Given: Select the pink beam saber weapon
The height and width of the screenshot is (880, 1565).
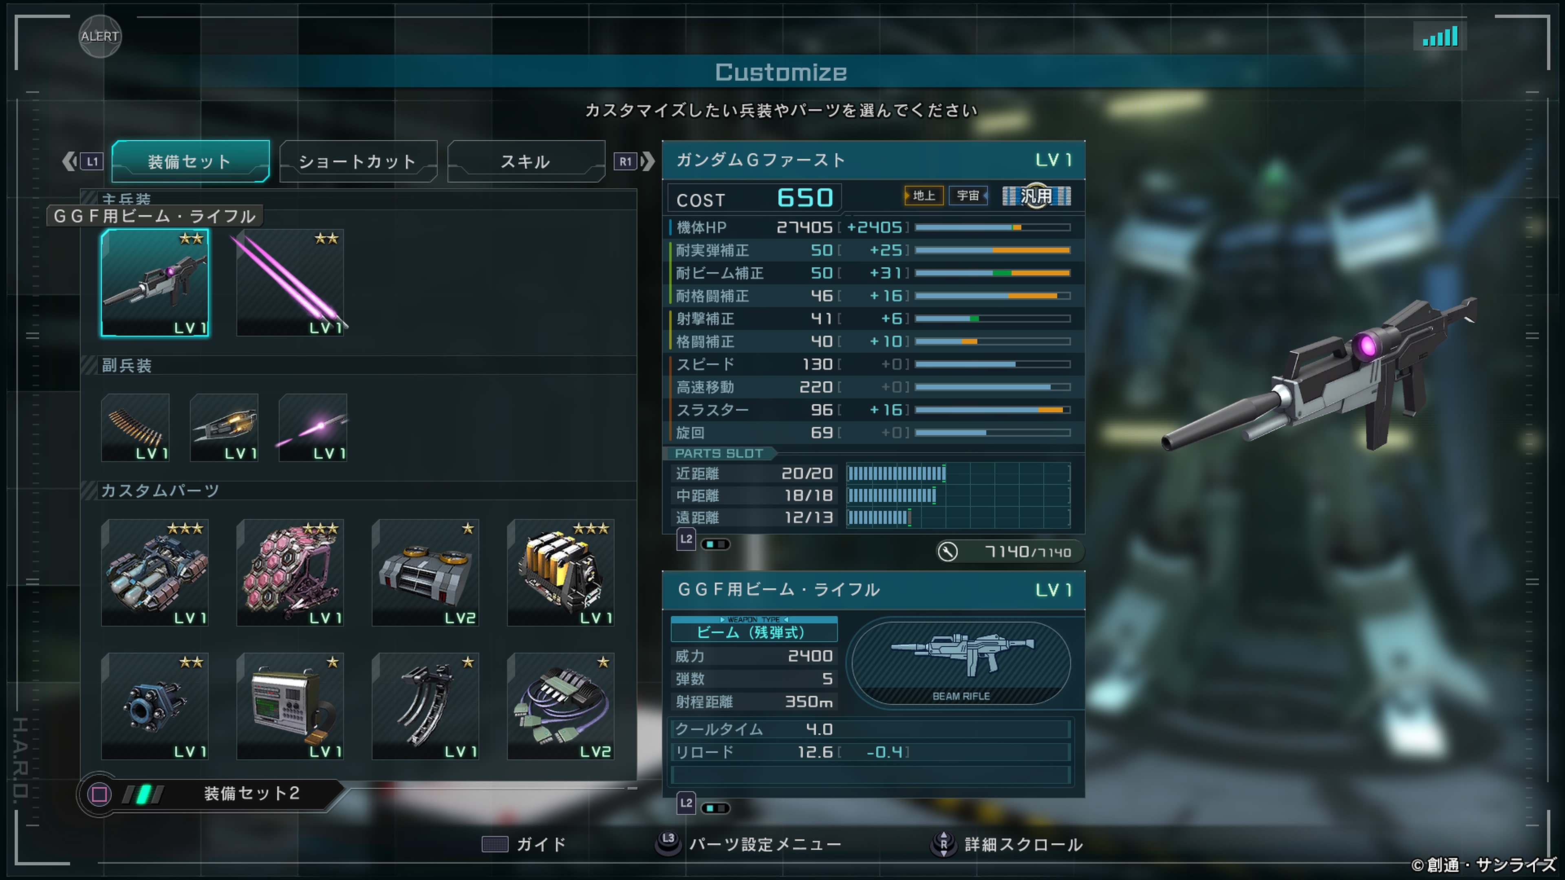Looking at the screenshot, I should click(x=291, y=282).
